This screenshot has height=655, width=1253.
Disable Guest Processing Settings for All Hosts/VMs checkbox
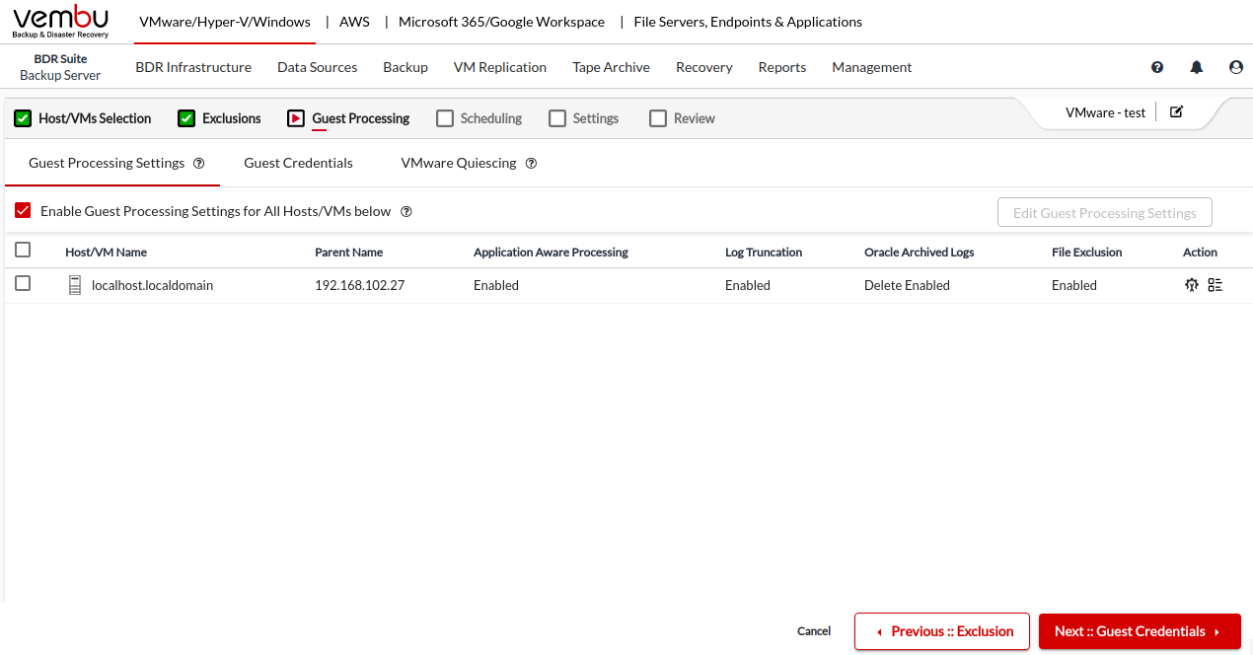(x=23, y=211)
